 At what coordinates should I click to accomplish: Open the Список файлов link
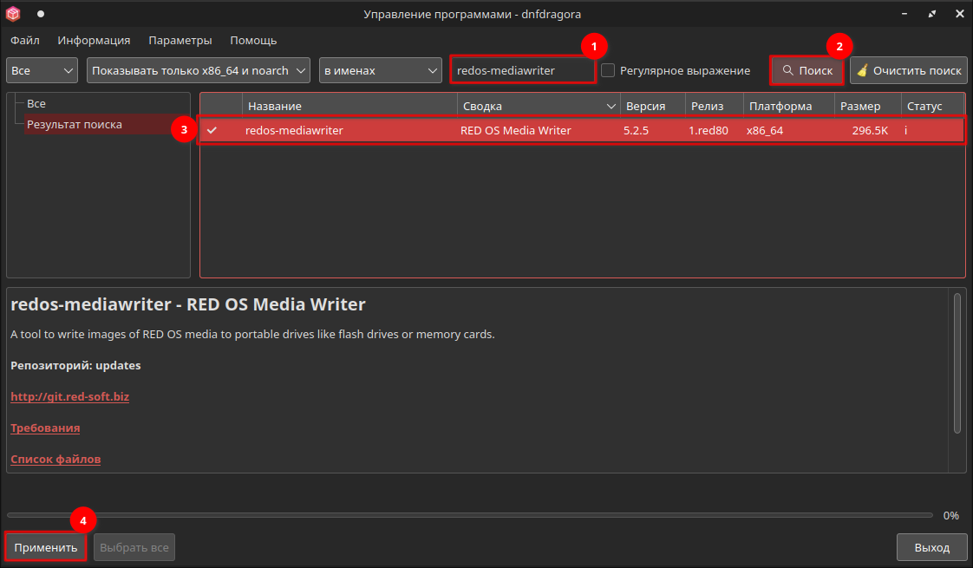pyautogui.click(x=56, y=460)
